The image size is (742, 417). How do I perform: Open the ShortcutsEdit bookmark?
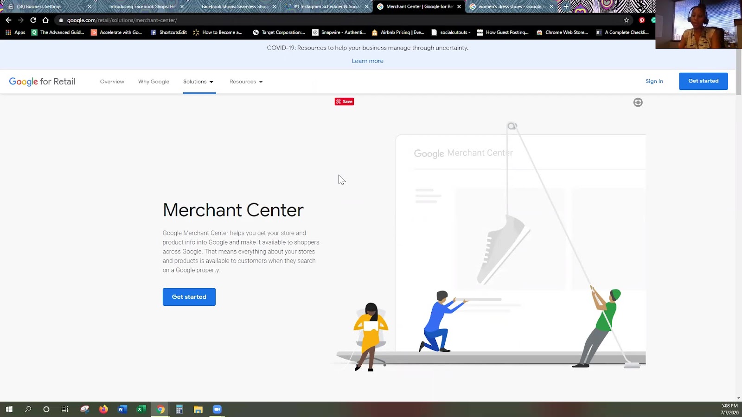[x=169, y=32]
